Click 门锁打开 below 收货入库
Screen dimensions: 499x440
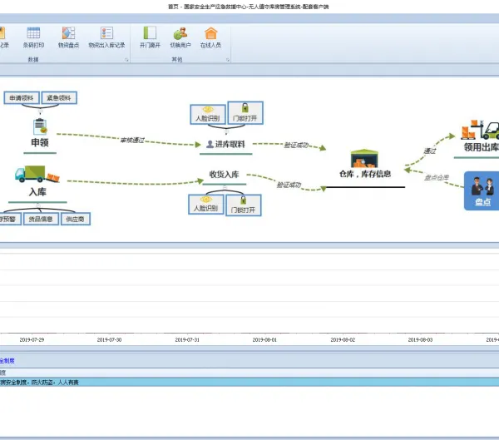tap(244, 205)
